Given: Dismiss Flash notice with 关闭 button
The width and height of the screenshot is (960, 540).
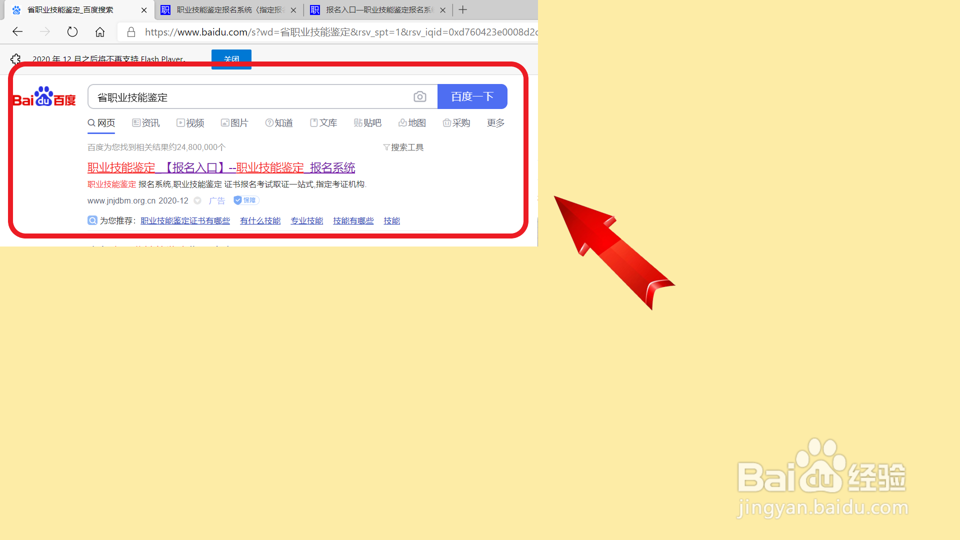Looking at the screenshot, I should tap(231, 59).
